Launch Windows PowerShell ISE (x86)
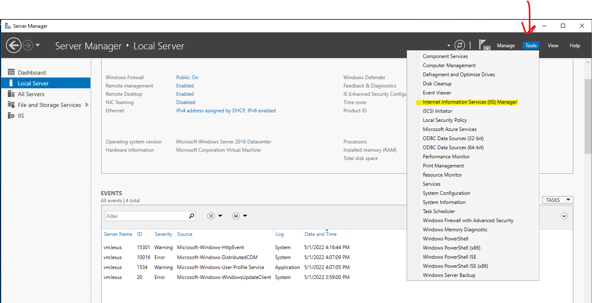The image size is (592, 303). [x=473, y=266]
